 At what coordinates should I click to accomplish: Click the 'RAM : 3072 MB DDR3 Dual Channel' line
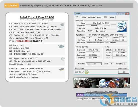tap(26, 68)
